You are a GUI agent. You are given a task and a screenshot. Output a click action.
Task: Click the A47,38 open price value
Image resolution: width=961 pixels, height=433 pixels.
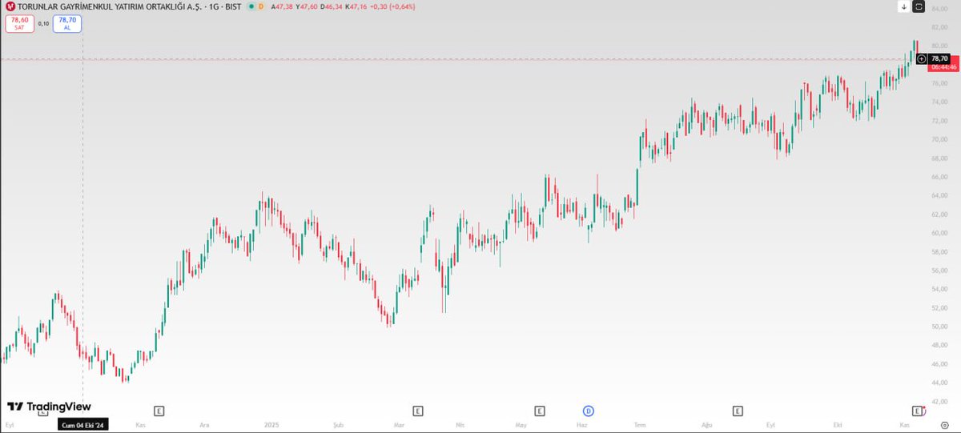pyautogui.click(x=281, y=6)
